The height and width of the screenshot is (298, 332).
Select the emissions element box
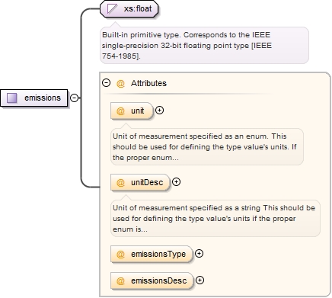(x=34, y=98)
